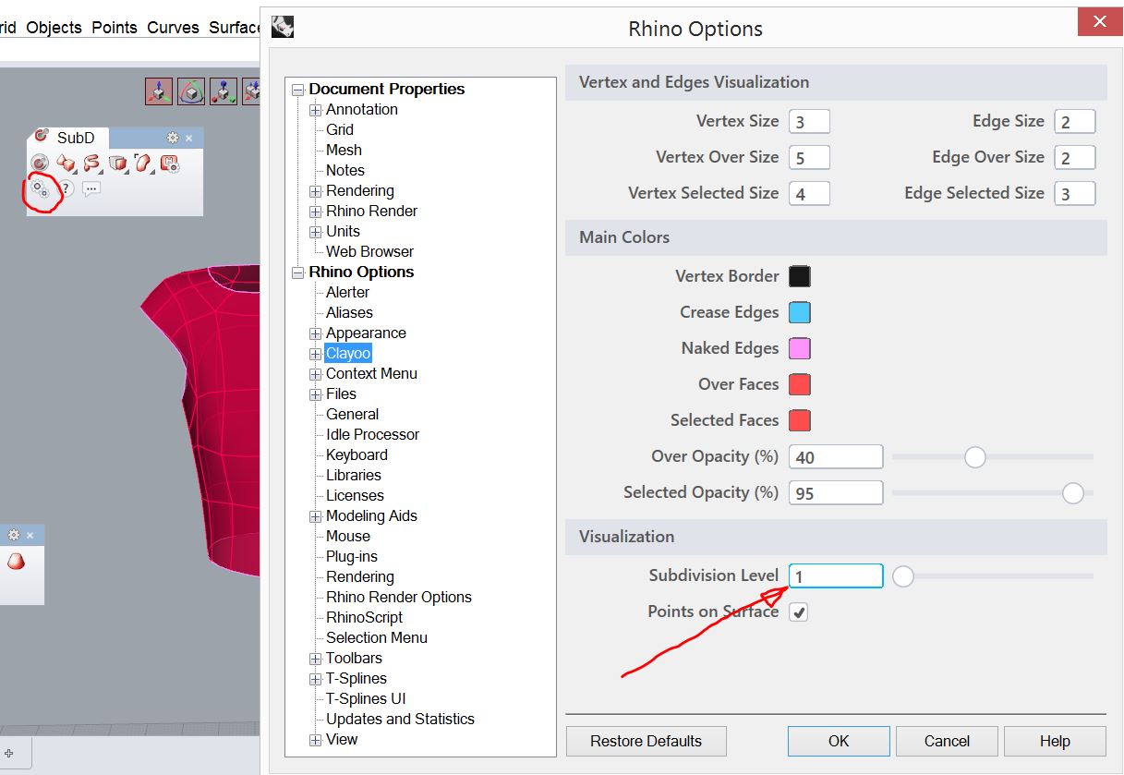Viewport: 1124px width, 775px height.
Task: Expand the View tree node
Action: 315,740
